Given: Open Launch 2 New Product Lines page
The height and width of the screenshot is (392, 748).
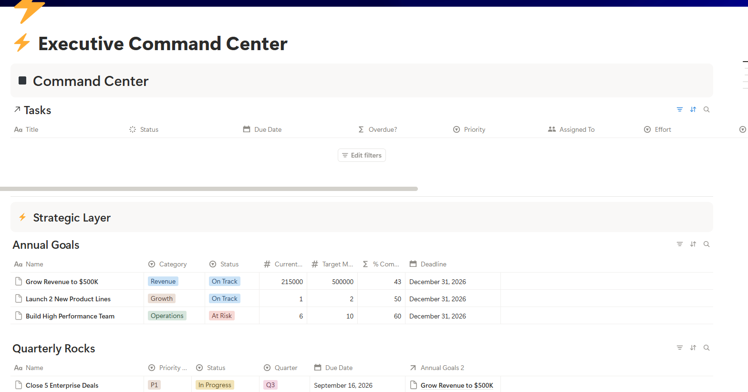Looking at the screenshot, I should (x=68, y=299).
